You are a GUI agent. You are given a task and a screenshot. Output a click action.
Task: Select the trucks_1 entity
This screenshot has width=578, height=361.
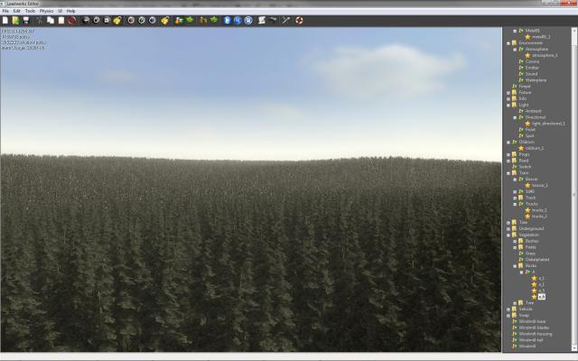539,210
